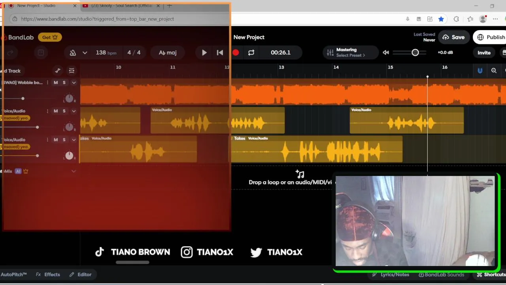The height and width of the screenshot is (285, 506).
Task: Expand second Voice/Audio track chevron
Action: tap(74, 140)
